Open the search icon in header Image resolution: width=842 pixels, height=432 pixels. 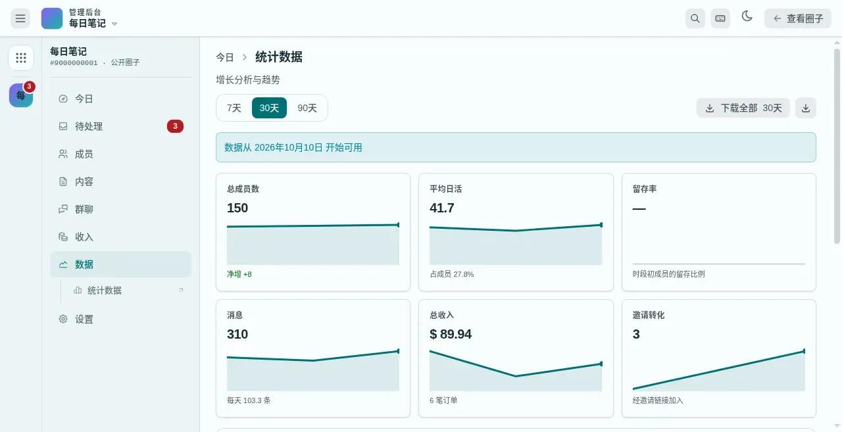coord(695,18)
